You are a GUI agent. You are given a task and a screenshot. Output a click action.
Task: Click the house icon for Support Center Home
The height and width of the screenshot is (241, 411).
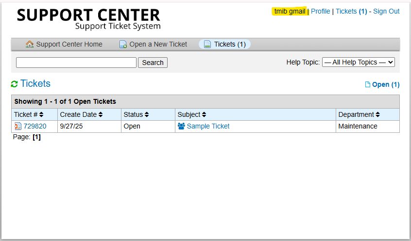tap(30, 44)
